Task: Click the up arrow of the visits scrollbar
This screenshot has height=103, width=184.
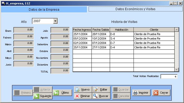Action: click(177, 30)
